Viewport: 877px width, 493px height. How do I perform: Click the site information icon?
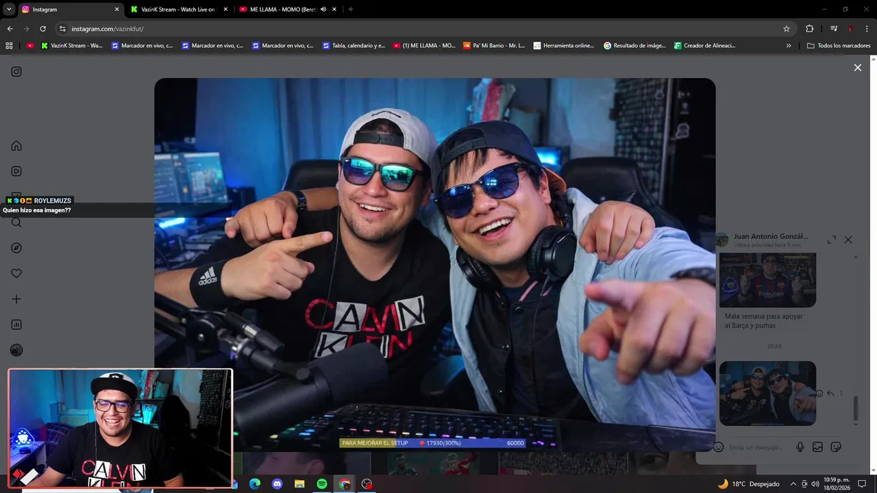coord(62,29)
